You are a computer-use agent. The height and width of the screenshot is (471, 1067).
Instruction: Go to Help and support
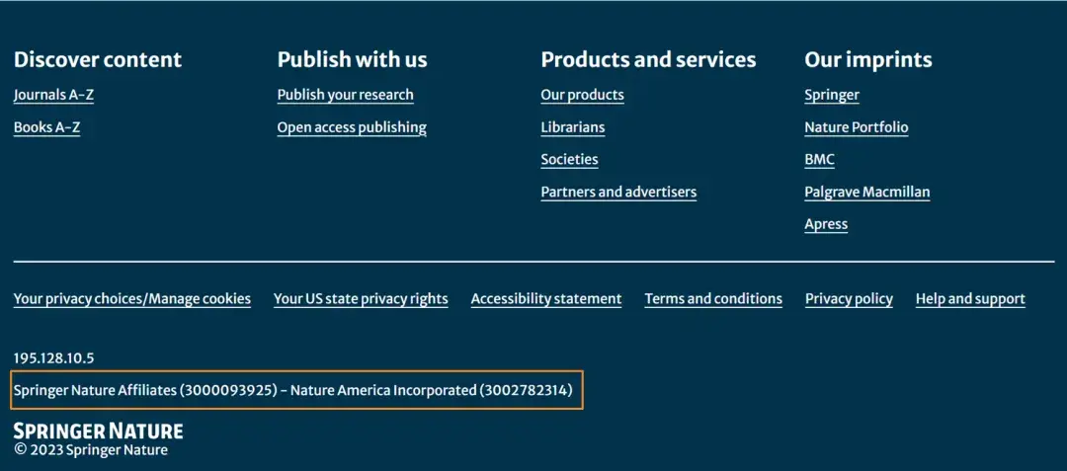(970, 298)
